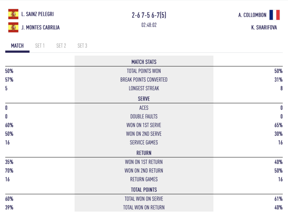
Task: Open J. Montes Cabruja player name
Action: [x=40, y=27]
